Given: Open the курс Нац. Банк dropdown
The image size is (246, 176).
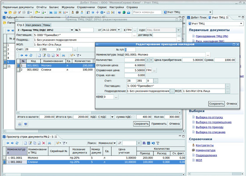Looking at the screenshot, I should click(178, 30).
